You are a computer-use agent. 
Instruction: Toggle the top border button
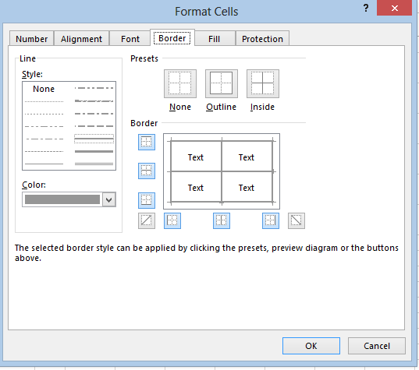pos(147,142)
